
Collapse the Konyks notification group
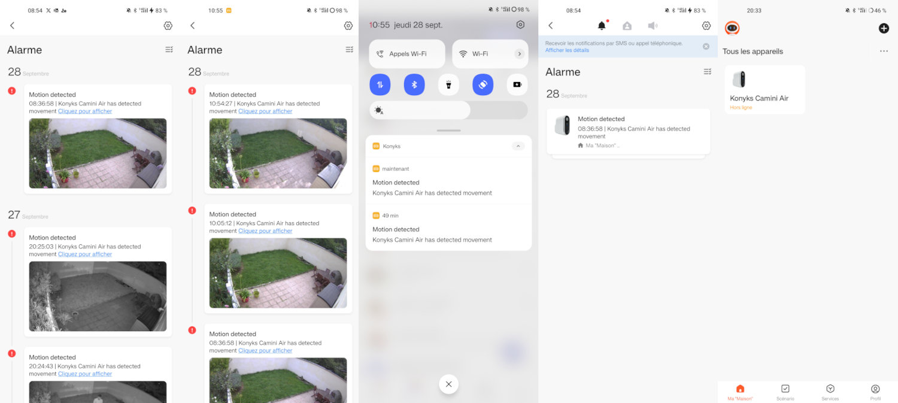pyautogui.click(x=518, y=146)
